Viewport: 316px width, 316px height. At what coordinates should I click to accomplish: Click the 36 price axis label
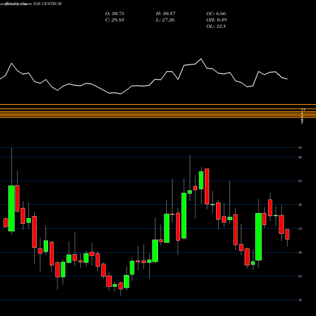coord(300,205)
